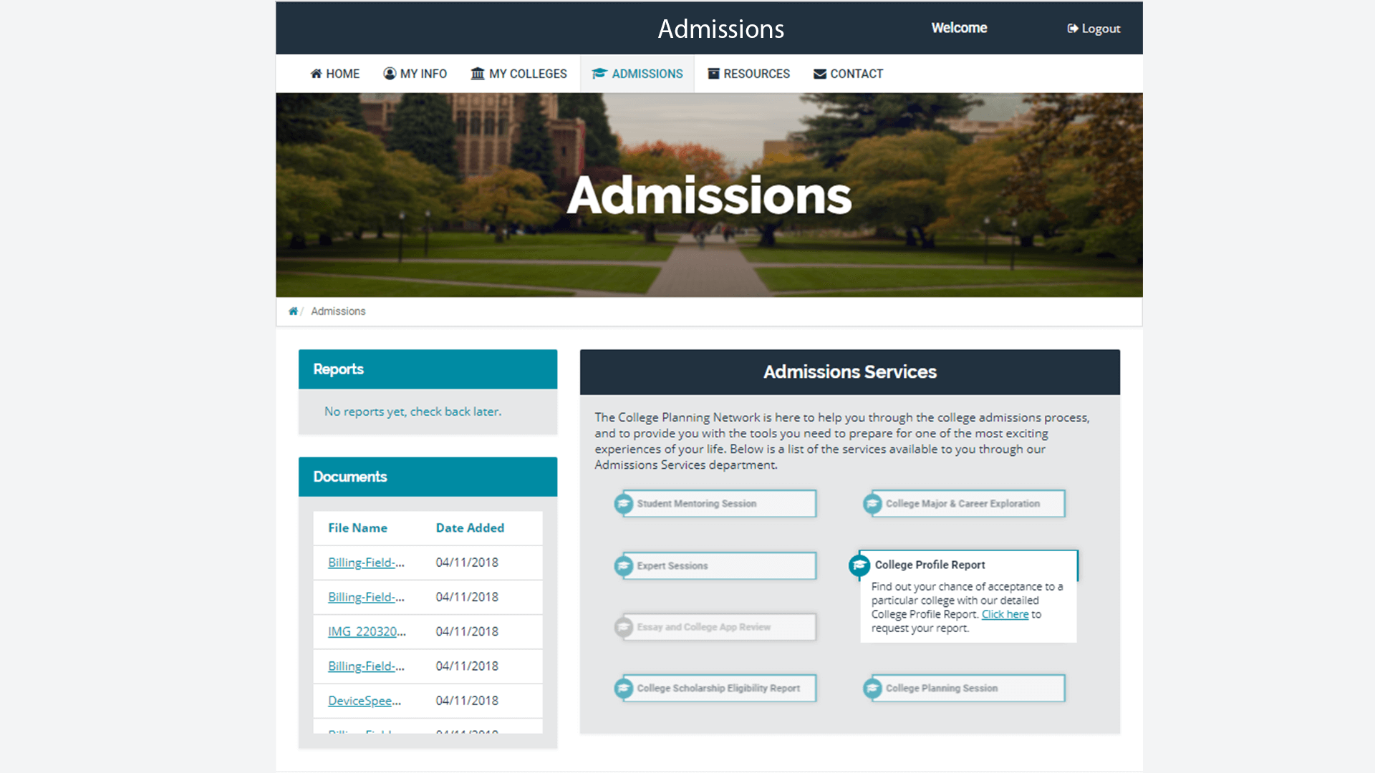The height and width of the screenshot is (773, 1375).
Task: Click the Documents panel header
Action: pyautogui.click(x=428, y=477)
